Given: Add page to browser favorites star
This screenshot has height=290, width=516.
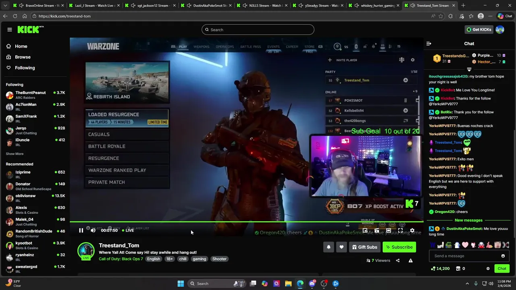Looking at the screenshot, I should pyautogui.click(x=441, y=16).
